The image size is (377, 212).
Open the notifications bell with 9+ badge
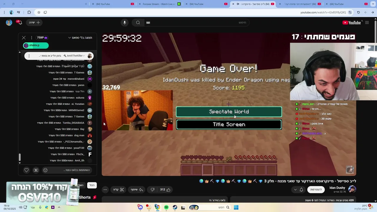pyautogui.click(x=19, y=23)
